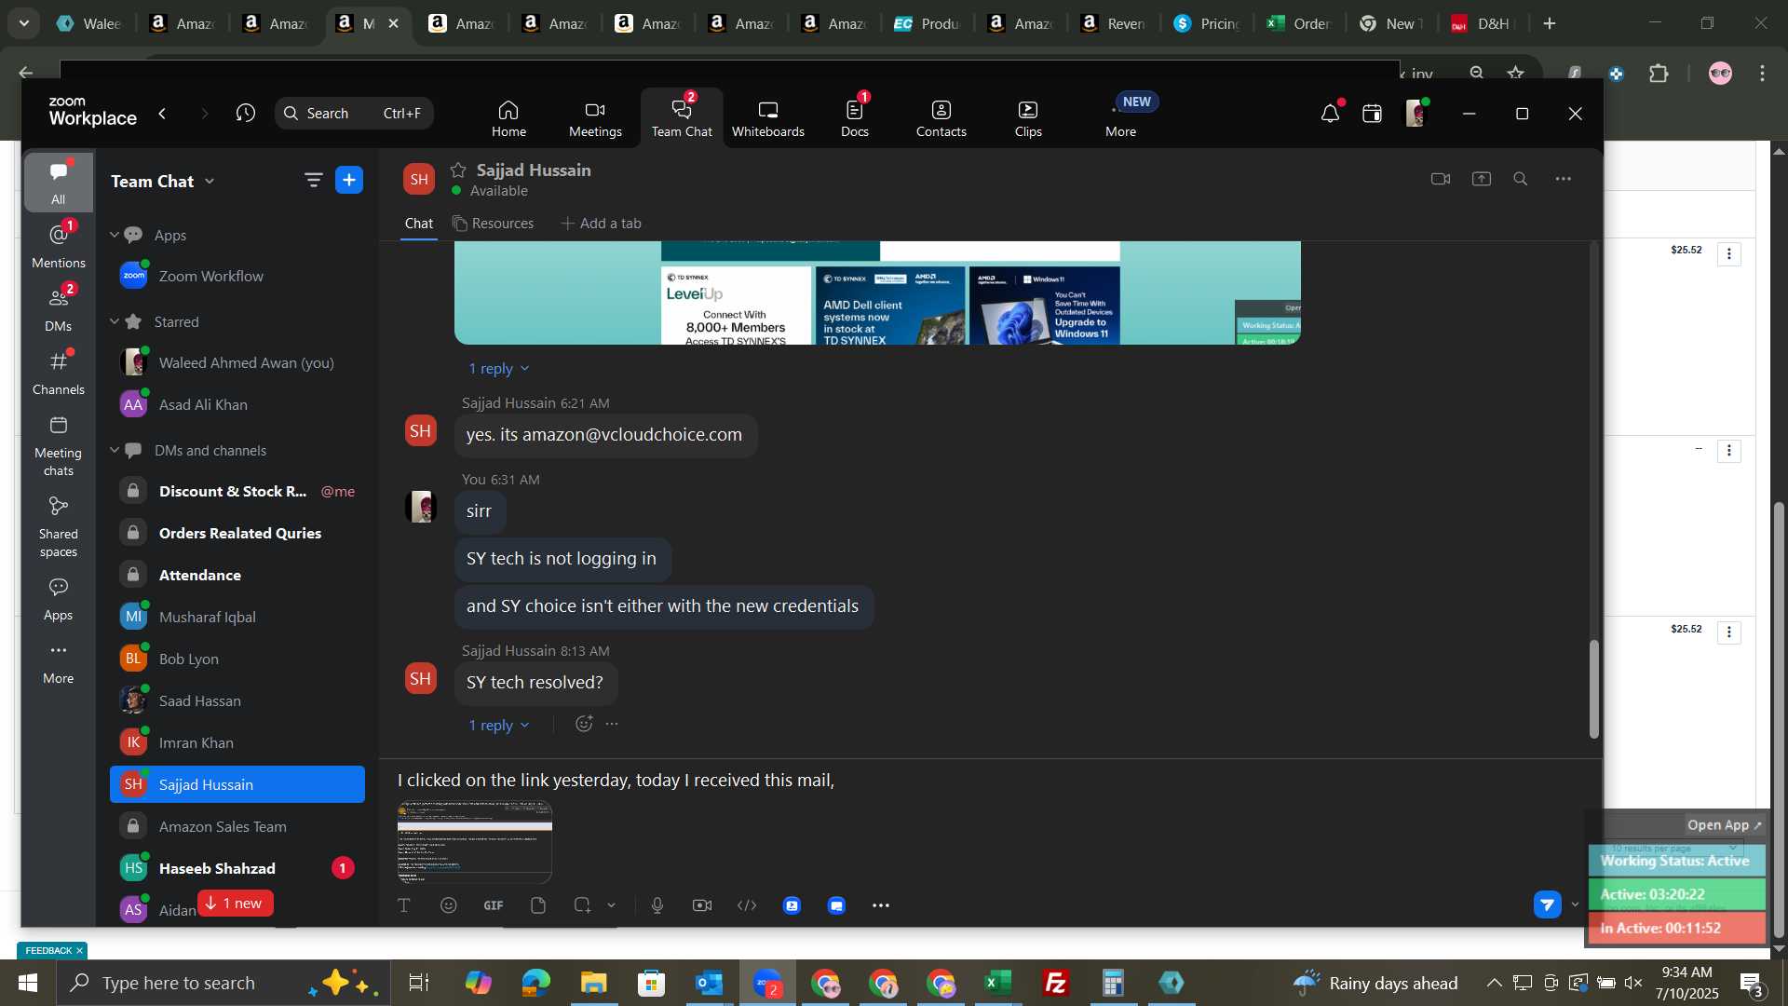1788x1006 pixels.
Task: Click the chat message scrollbar
Action: [1593, 689]
